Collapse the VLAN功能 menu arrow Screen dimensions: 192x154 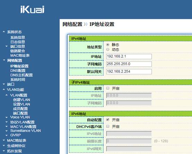[x=4, y=90]
